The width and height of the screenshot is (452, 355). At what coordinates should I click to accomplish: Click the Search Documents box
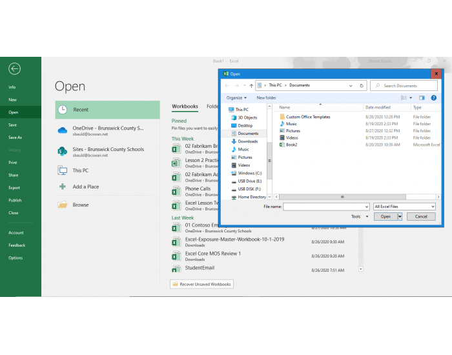404,86
